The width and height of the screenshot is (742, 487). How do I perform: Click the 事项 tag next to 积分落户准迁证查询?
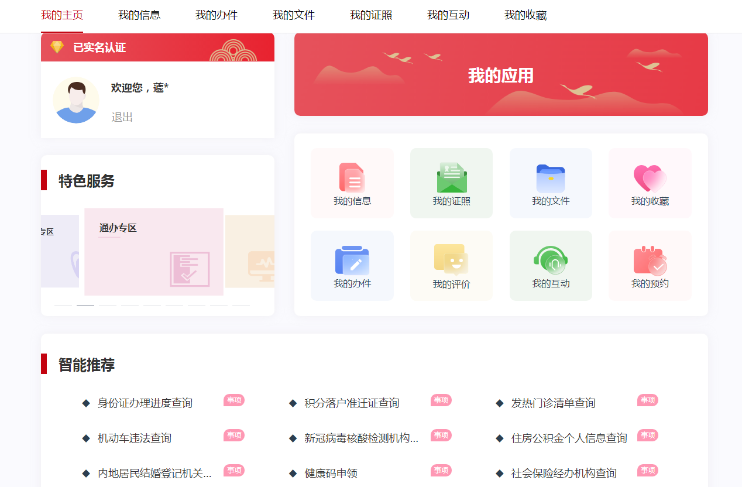pyautogui.click(x=441, y=400)
